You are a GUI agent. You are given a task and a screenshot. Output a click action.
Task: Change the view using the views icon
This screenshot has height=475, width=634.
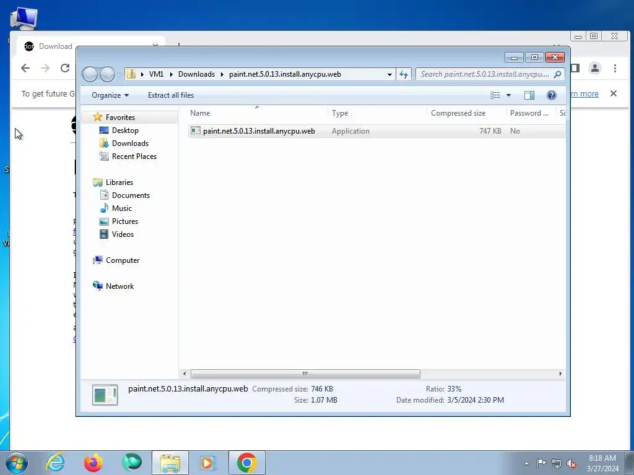point(495,95)
